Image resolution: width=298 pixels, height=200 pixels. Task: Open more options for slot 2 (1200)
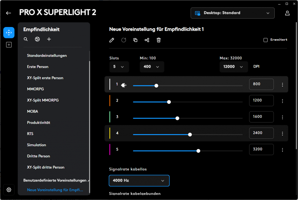pos(282,101)
